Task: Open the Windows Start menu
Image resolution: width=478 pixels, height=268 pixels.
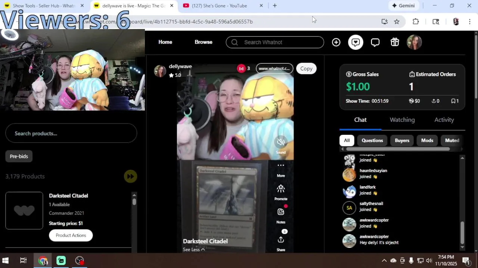Action: point(5,261)
